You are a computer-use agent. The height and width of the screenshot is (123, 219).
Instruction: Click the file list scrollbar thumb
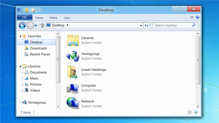pyautogui.click(x=198, y=60)
